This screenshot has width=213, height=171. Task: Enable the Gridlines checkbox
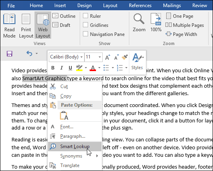coord(85,25)
